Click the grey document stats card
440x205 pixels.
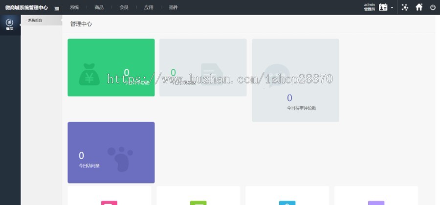(203, 67)
